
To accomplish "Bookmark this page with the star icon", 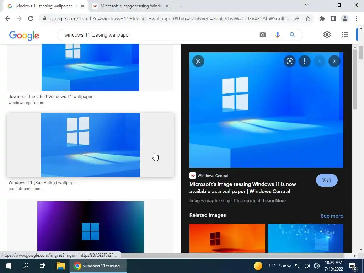I will coord(308,18).
